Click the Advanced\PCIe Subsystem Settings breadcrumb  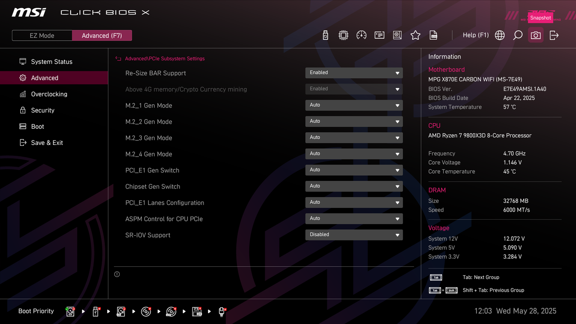165,58
